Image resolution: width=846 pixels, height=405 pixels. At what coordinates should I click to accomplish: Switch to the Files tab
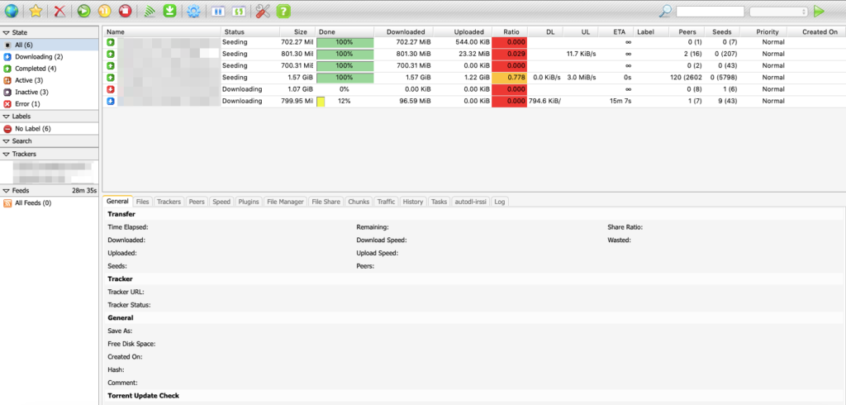point(142,202)
